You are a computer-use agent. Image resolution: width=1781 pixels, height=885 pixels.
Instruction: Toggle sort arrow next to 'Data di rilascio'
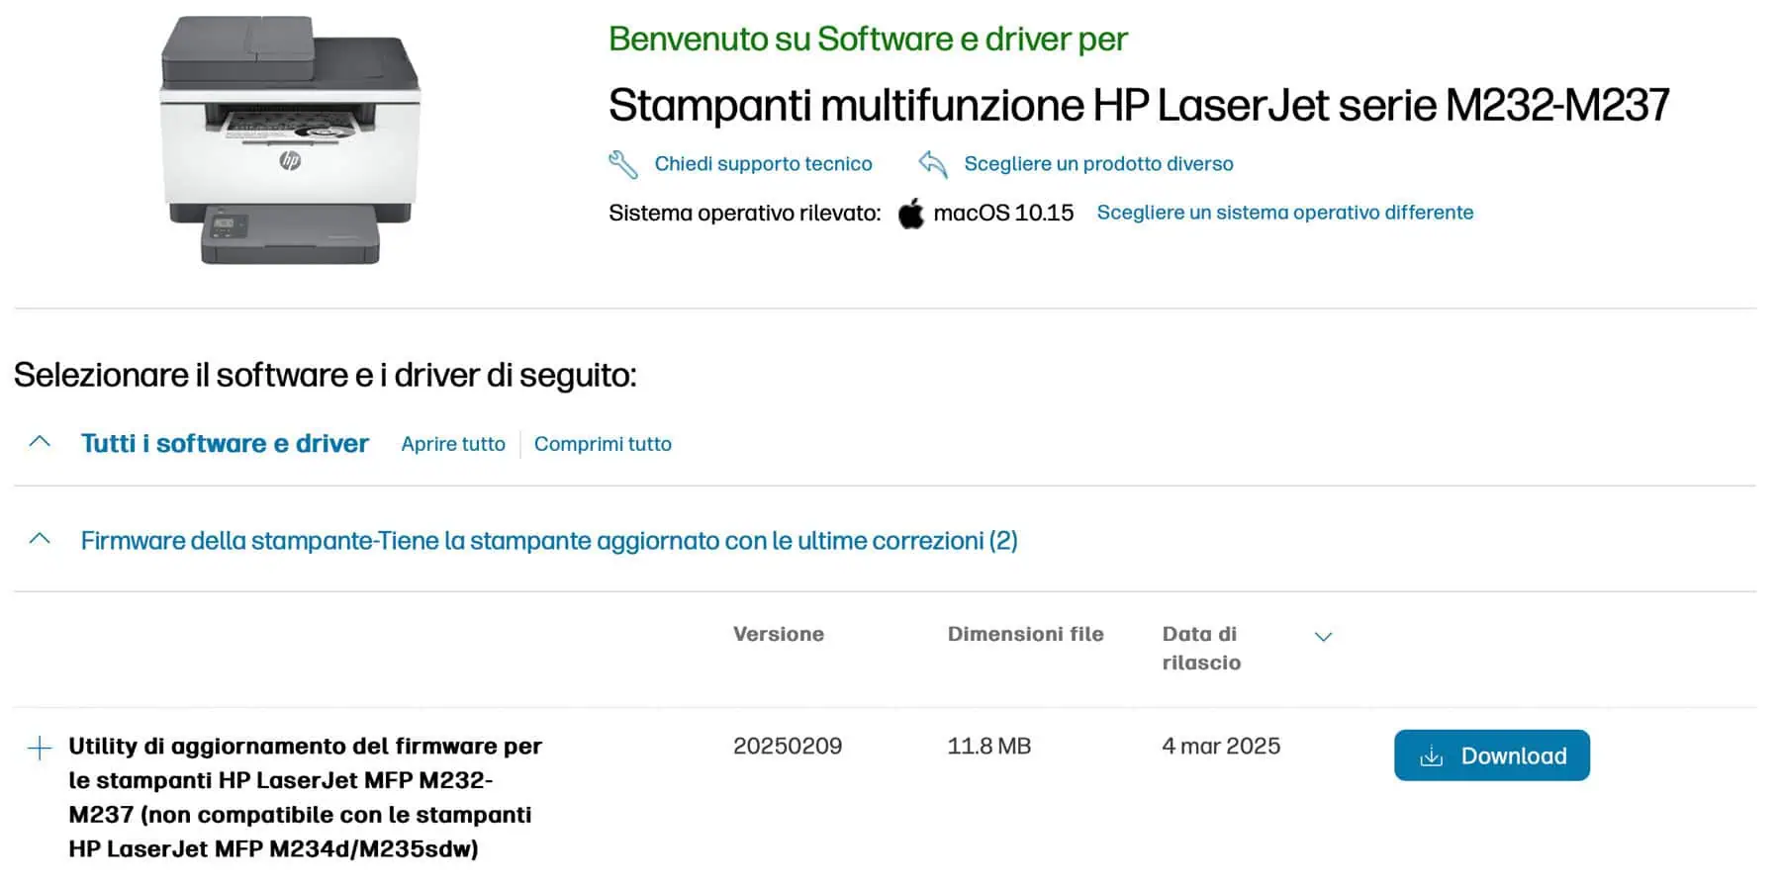pyautogui.click(x=1323, y=637)
